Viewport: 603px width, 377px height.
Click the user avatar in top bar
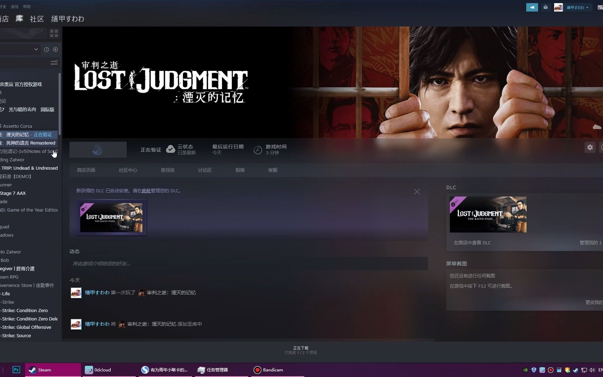(558, 7)
